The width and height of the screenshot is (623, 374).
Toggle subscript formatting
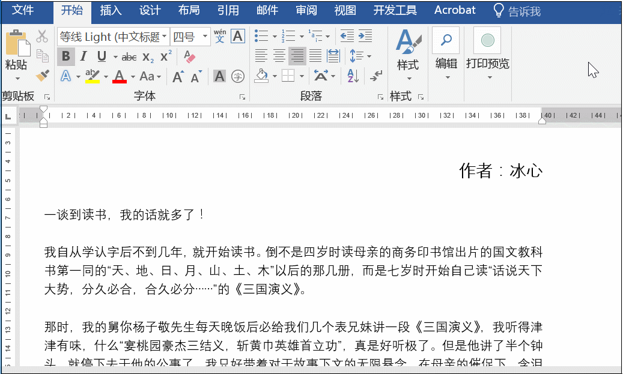tap(148, 57)
